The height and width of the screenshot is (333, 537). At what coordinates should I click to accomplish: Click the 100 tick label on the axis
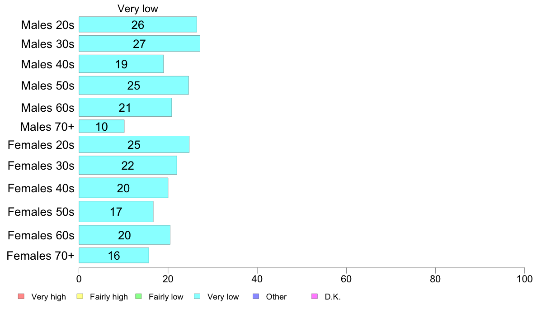coord(524,279)
